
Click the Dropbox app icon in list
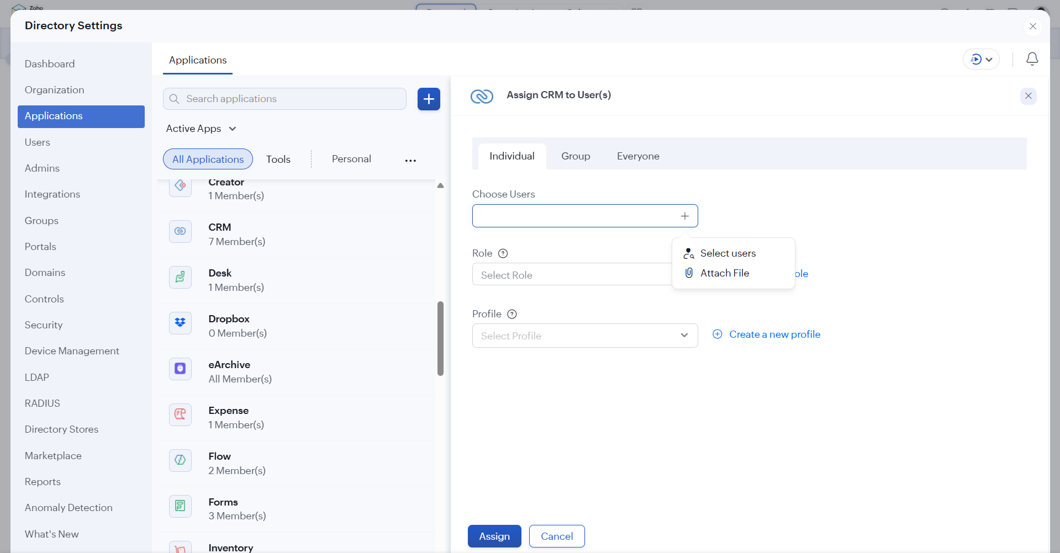(180, 323)
